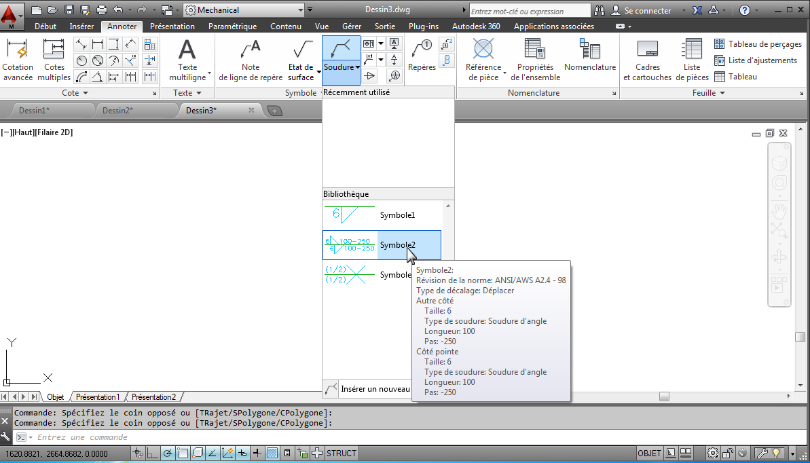This screenshot has width=810, height=463.
Task: Open the Cotation avancée tool
Action: [18, 60]
